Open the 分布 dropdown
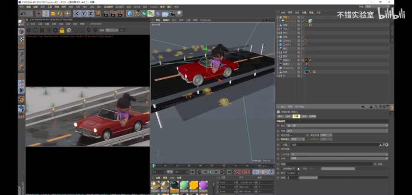The height and width of the screenshot is (195, 412). (339, 158)
